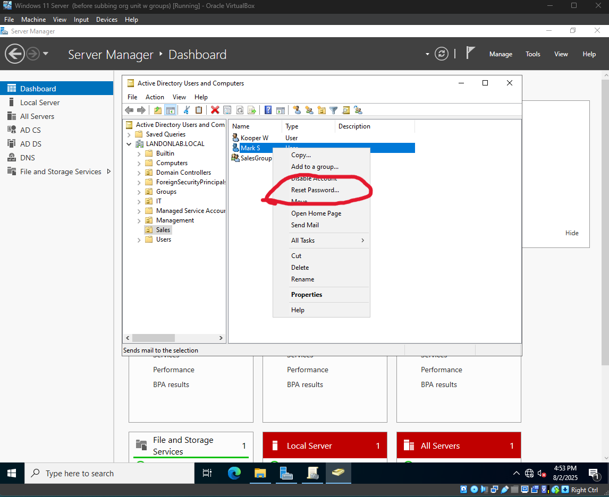609x497 pixels.
Task: Click the Add to group toolbar icon
Action: (358, 110)
